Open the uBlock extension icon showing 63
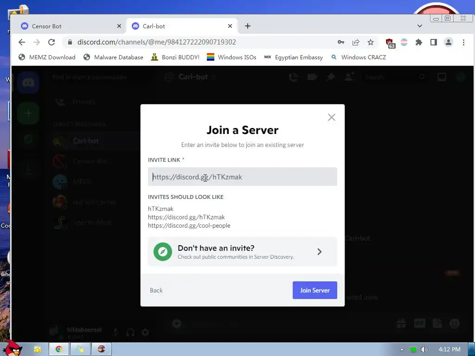The image size is (475, 356). (390, 43)
